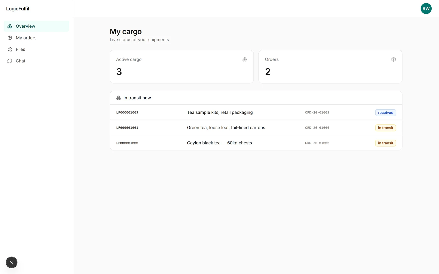Screen dimensions: 439x274
Task: Open shipment row LF000001009
Action: pyautogui.click(x=256, y=112)
